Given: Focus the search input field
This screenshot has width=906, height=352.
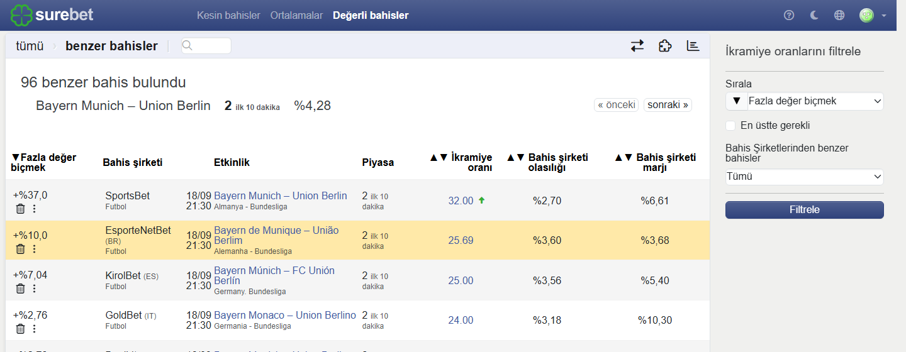Looking at the screenshot, I should click(206, 46).
